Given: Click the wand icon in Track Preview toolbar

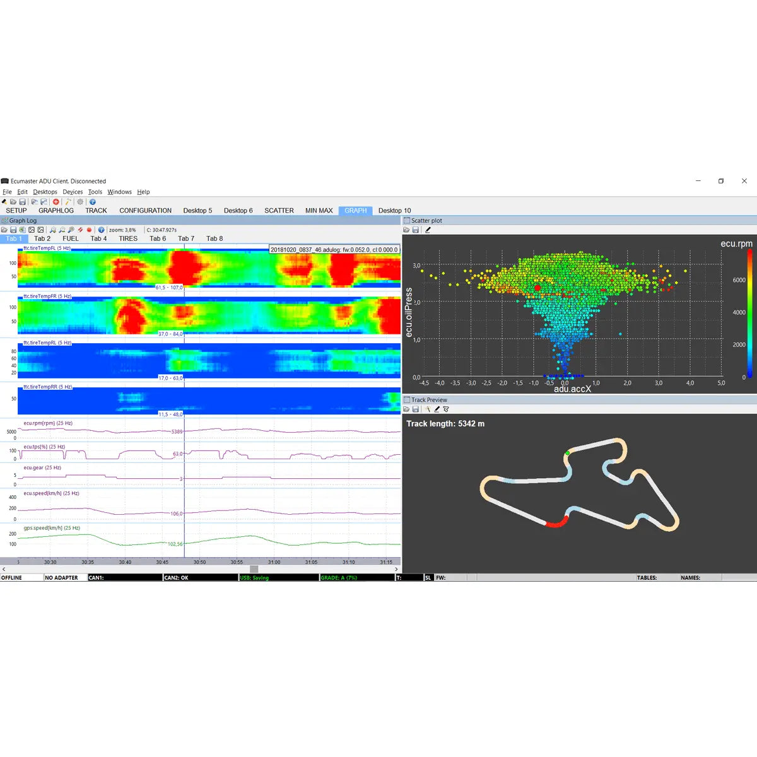Looking at the screenshot, I should pos(427,409).
